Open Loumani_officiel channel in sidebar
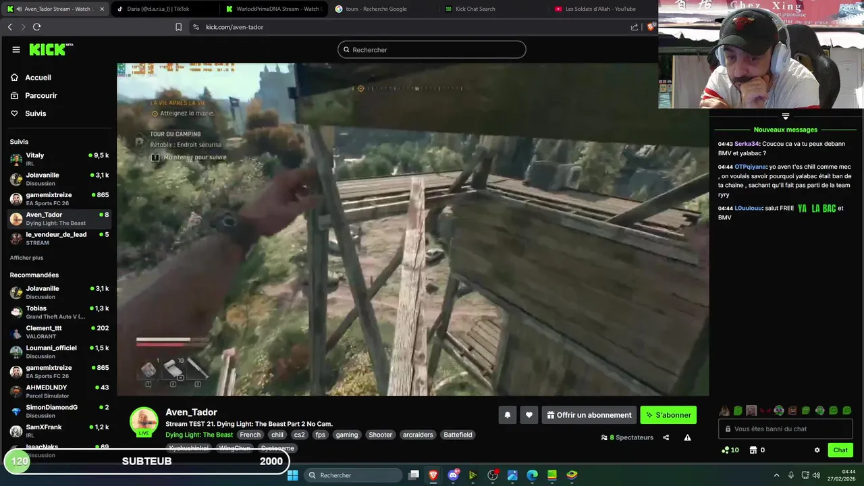The height and width of the screenshot is (486, 864). (59, 352)
